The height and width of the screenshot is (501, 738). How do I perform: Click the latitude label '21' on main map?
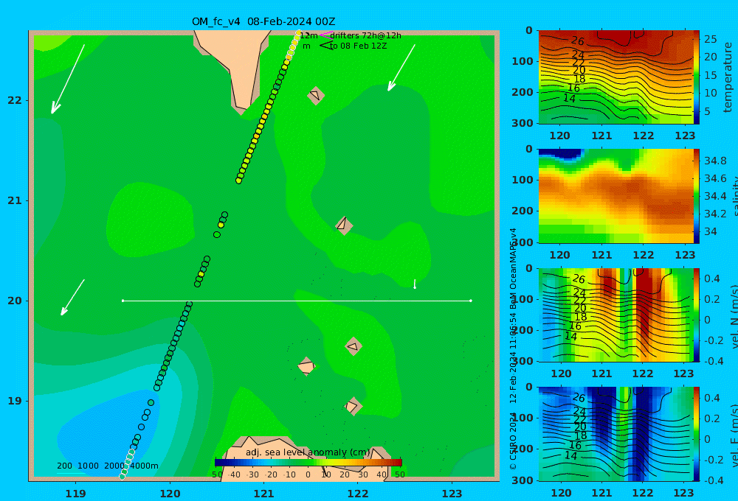coord(15,200)
